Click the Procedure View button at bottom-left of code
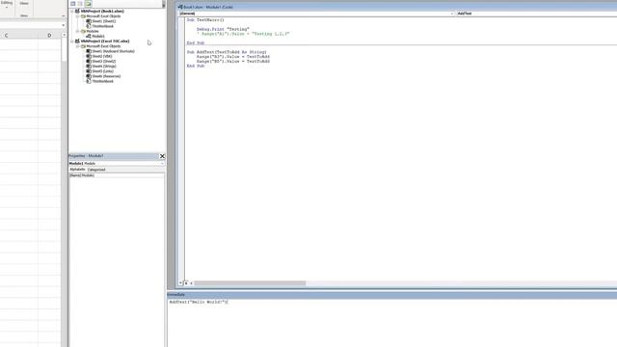This screenshot has width=617, height=347. point(180,282)
